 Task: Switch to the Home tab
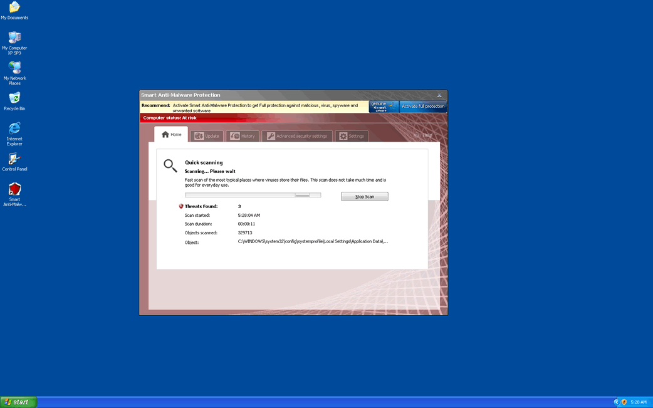coord(171,135)
